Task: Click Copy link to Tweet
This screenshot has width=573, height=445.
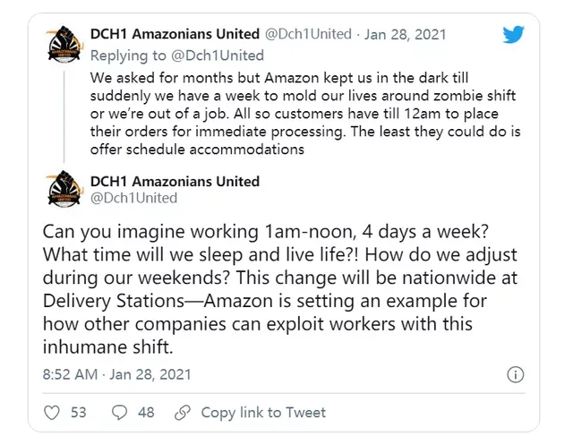Action: pos(263,413)
